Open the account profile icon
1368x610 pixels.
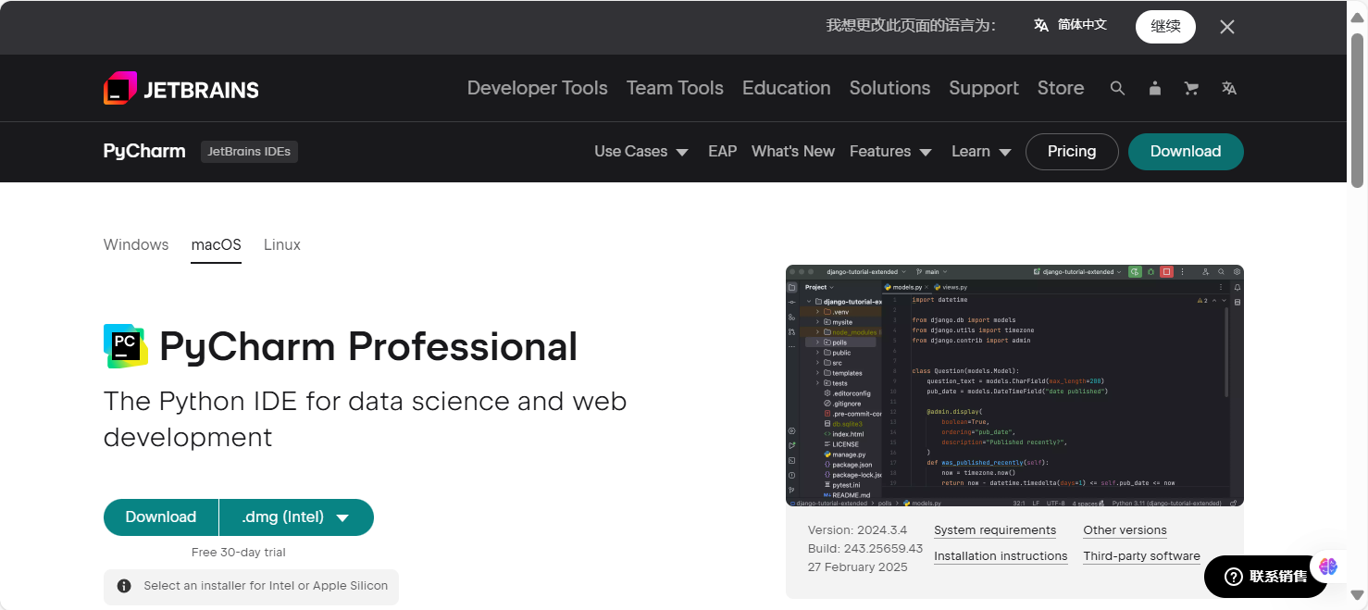point(1154,88)
